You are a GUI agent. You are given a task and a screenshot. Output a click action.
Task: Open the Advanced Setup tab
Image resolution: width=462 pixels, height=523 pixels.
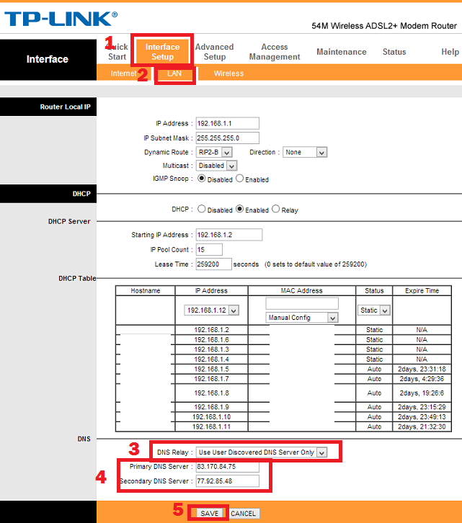214,52
